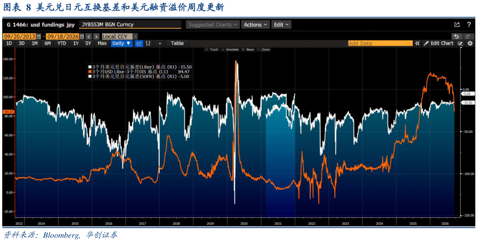Click the Add Data input field
The width and height of the screenshot is (478, 242).
pos(380,43)
